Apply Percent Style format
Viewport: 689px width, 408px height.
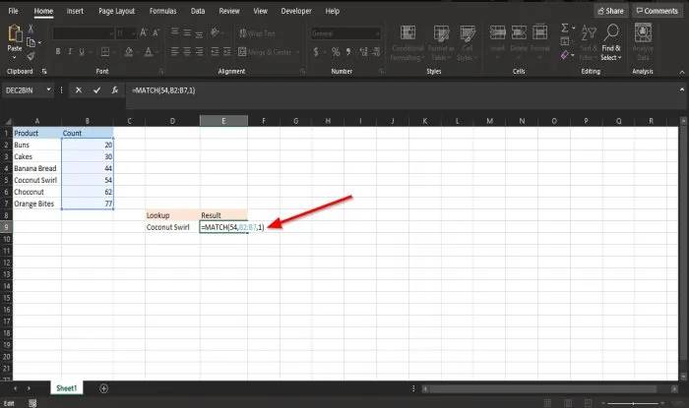click(x=336, y=52)
